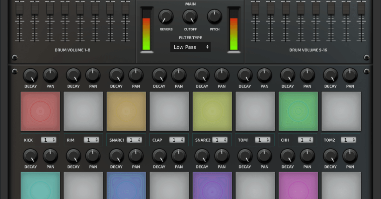381x199 pixels.
Task: Click the last fader in Drum Volume 9-16
Action: [361, 9]
